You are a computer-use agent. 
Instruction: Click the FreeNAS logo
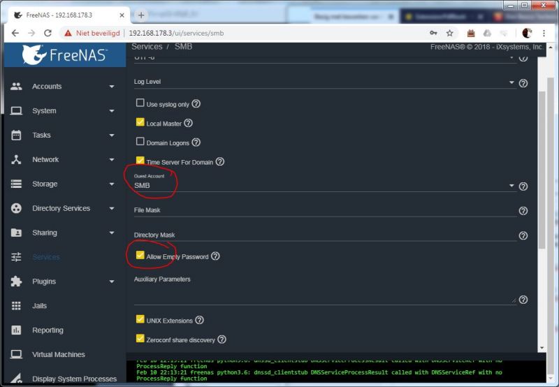(65, 55)
